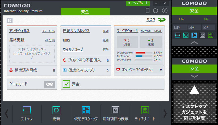Image resolution: width=218 pixels, height=125 pixels.
Task: Click the network intrusion monitor icon
Action: click(118, 70)
